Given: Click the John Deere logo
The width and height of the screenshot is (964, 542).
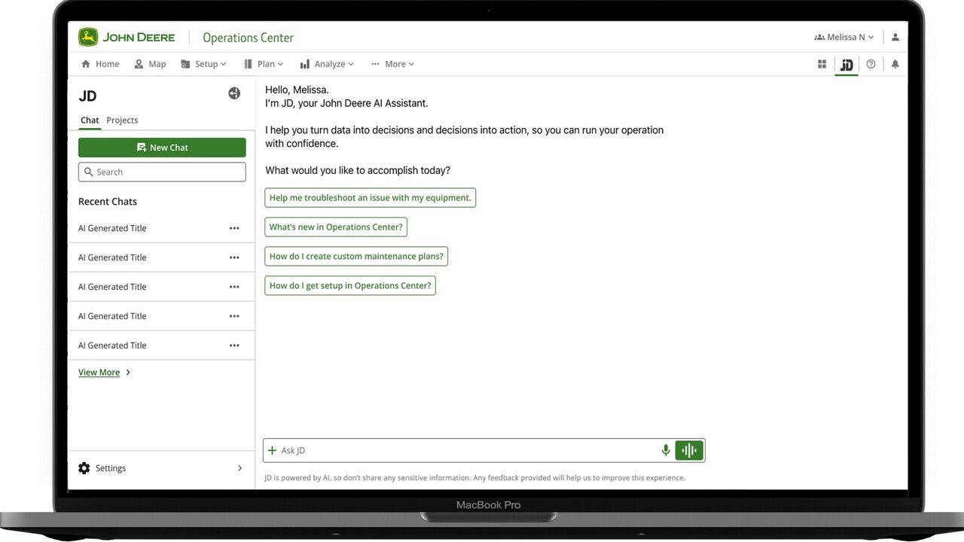Looking at the screenshot, I should pyautogui.click(x=127, y=37).
